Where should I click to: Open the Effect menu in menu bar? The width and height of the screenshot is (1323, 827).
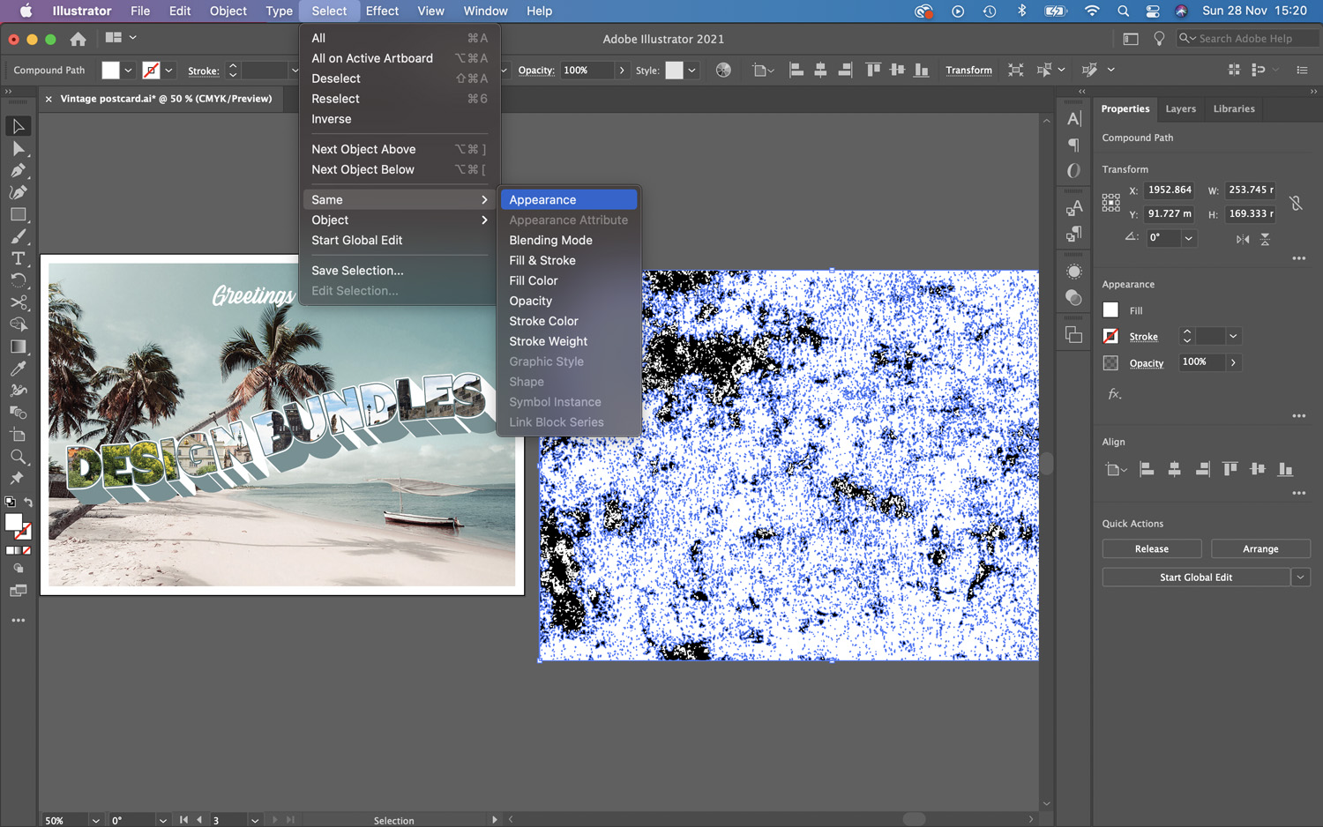coord(382,11)
